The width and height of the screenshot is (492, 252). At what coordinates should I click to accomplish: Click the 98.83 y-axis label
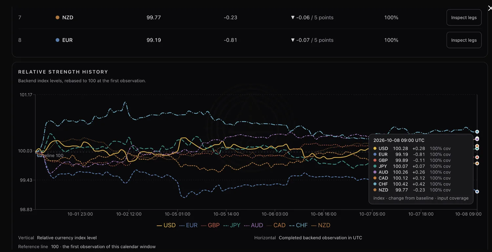coord(26,209)
